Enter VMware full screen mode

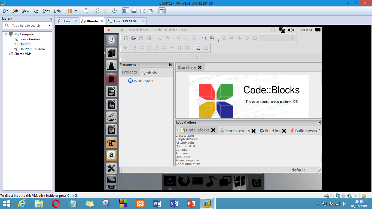[142, 11]
